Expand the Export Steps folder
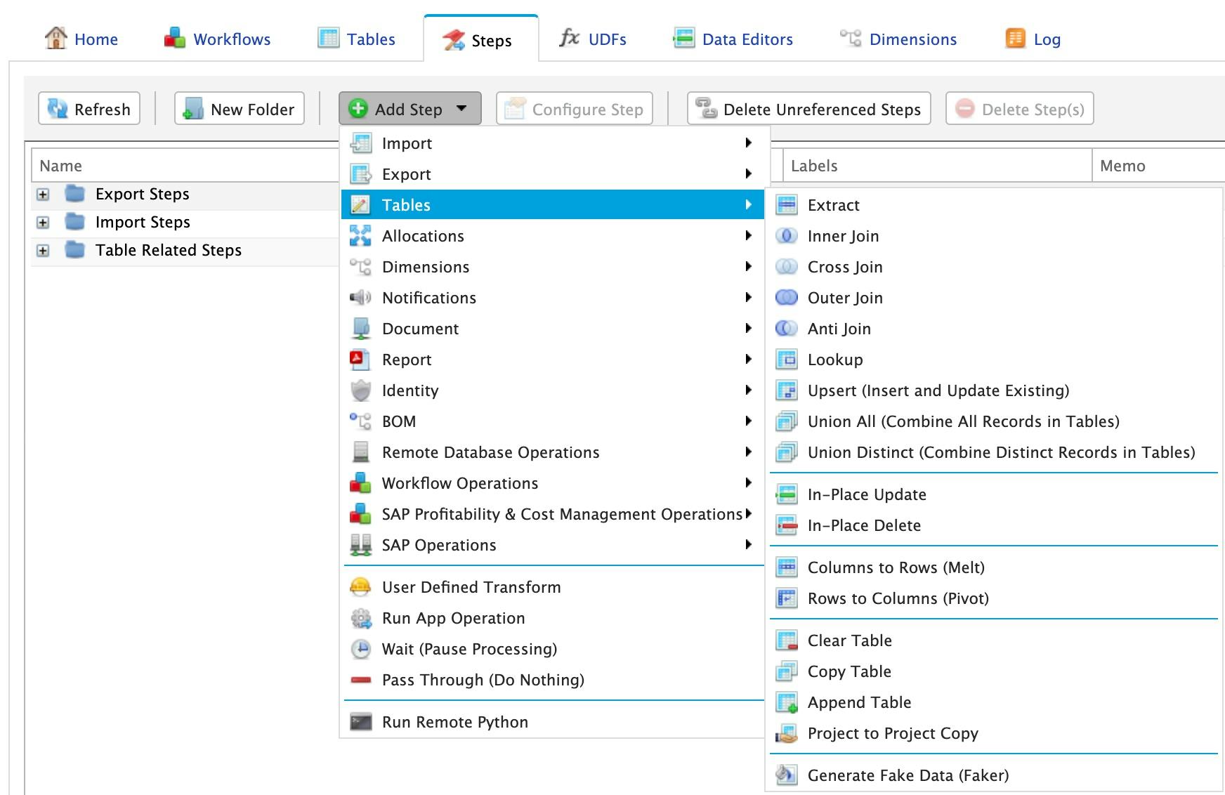 tap(42, 195)
